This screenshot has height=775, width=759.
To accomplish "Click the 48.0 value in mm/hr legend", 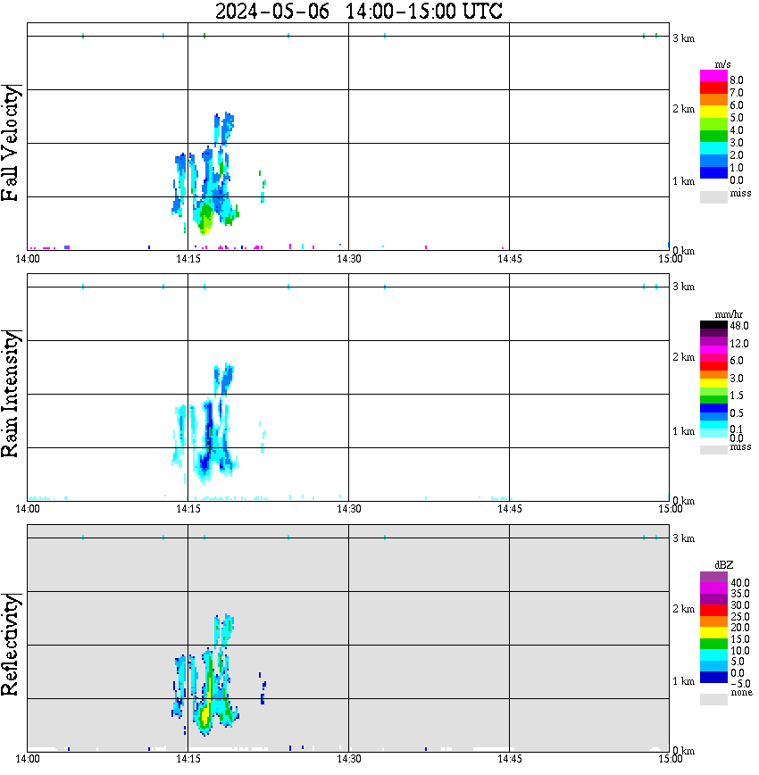I will (x=738, y=326).
